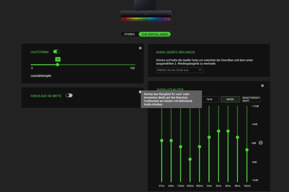
Task: Enable the Fokus auf die Mitte toggle
Action: [69, 95]
